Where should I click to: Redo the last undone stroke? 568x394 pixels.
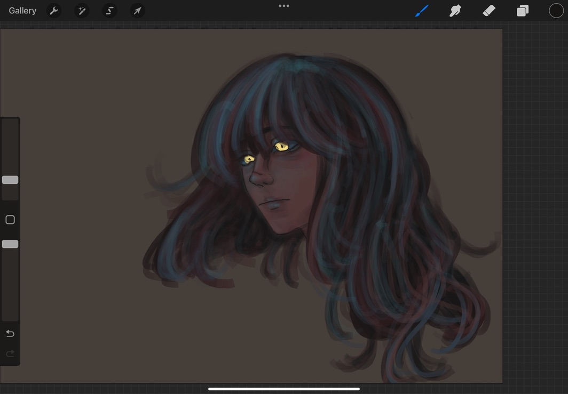(x=10, y=353)
